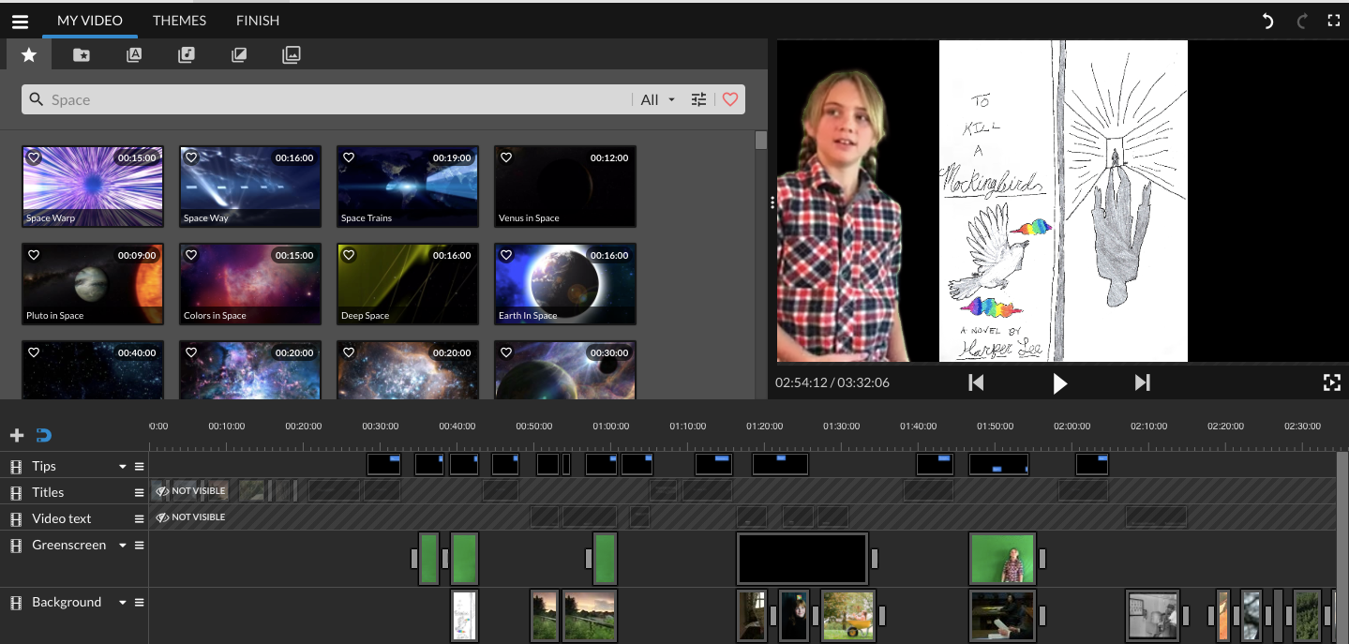Favorite the Space Trains clip
1349x644 pixels.
[349, 157]
